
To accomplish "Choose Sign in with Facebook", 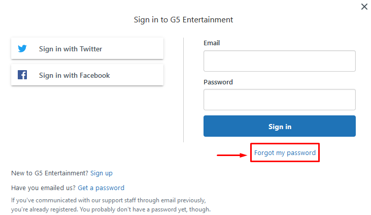I will (87, 75).
